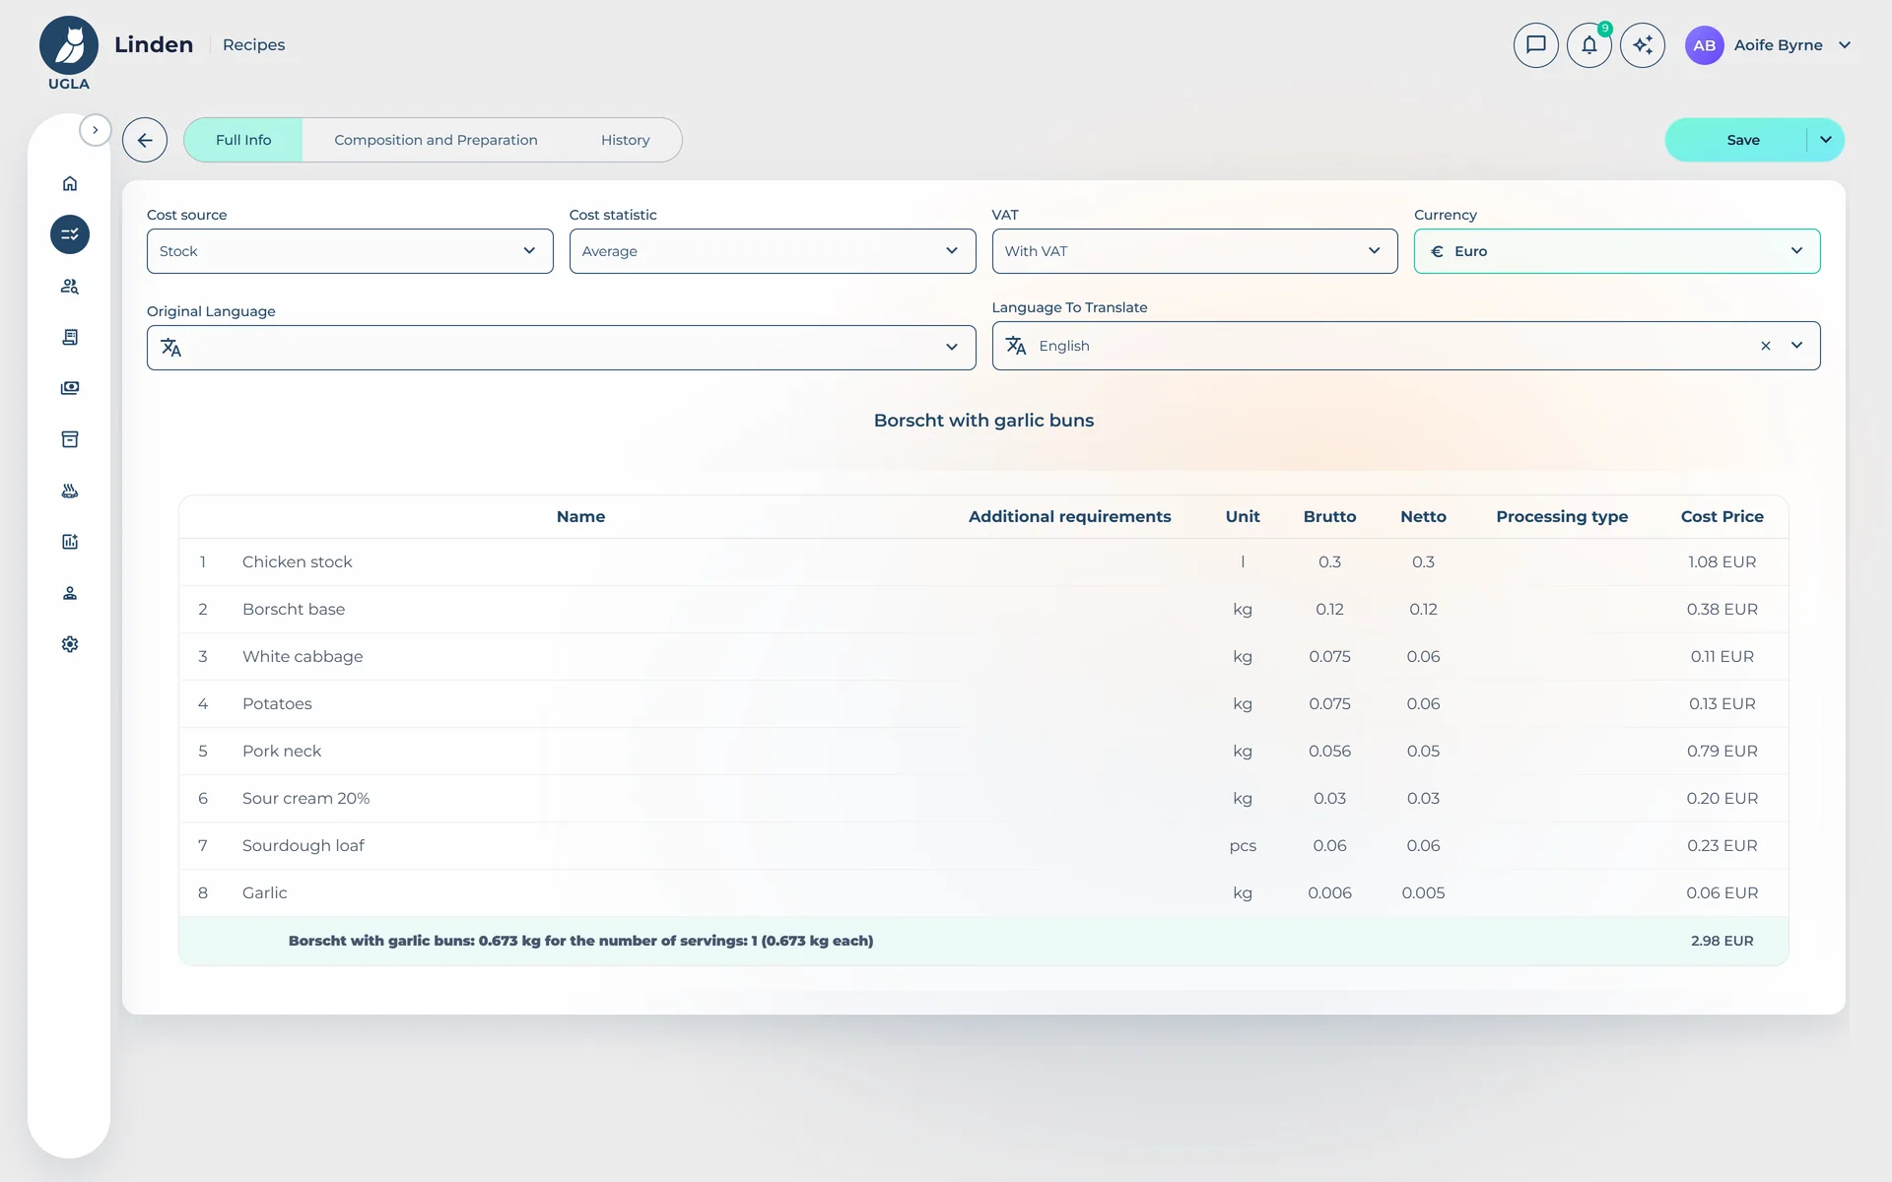Select the Sour cream 20% ingredient

pos(306,798)
